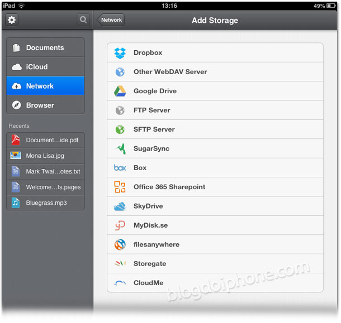Click the Google Drive triangle icon
The height and width of the screenshot is (323, 341).
120,91
